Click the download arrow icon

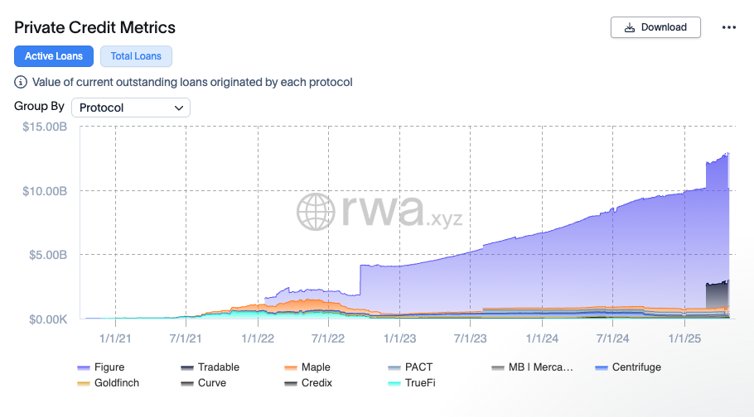pos(630,27)
